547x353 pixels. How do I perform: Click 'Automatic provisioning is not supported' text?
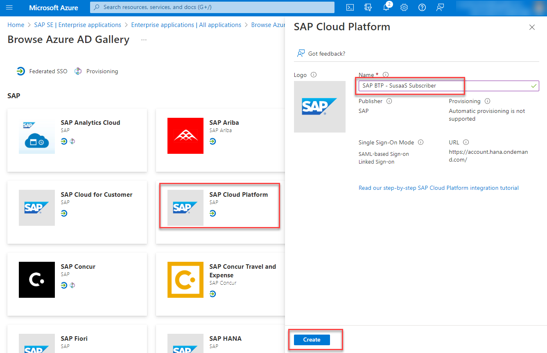pyautogui.click(x=487, y=115)
